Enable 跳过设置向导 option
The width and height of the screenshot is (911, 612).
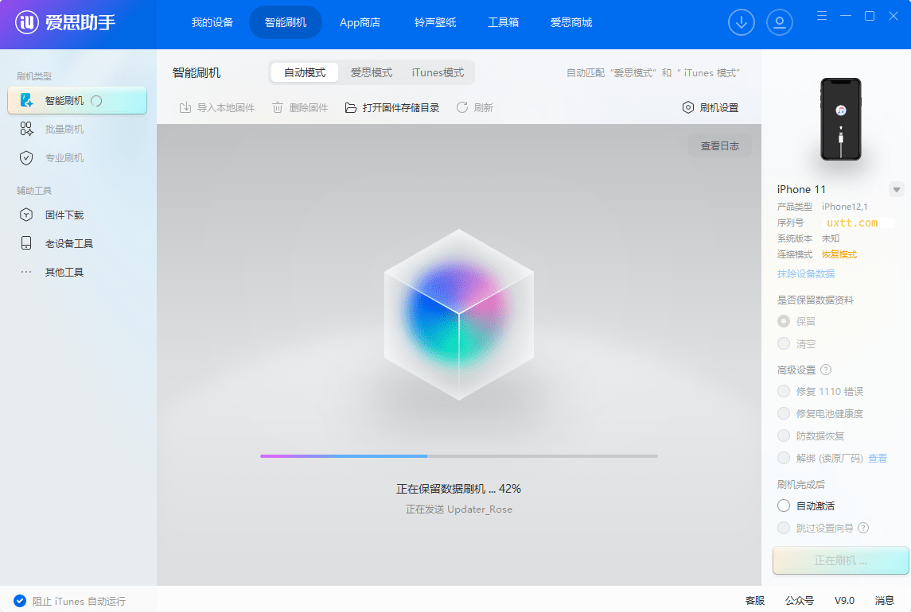pyautogui.click(x=784, y=528)
